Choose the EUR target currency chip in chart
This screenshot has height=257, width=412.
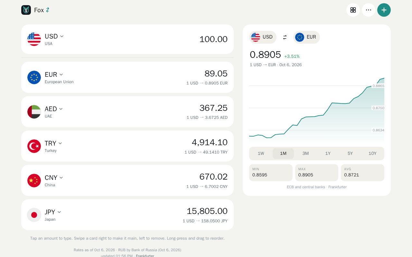point(306,37)
